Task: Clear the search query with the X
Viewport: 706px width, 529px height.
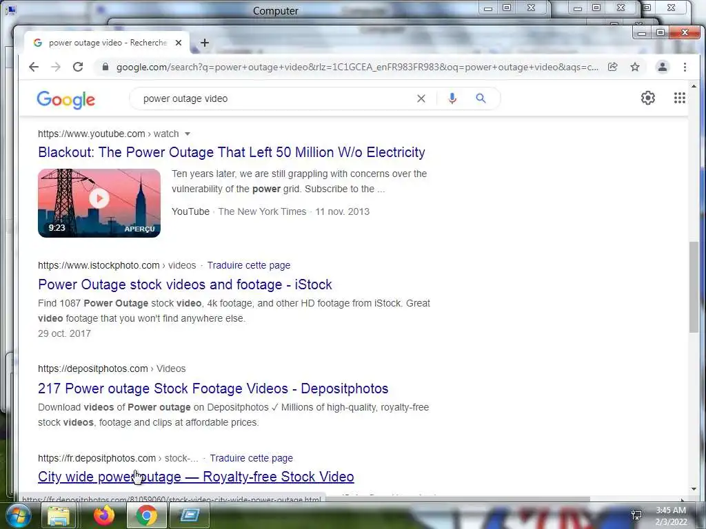Action: coord(421,98)
